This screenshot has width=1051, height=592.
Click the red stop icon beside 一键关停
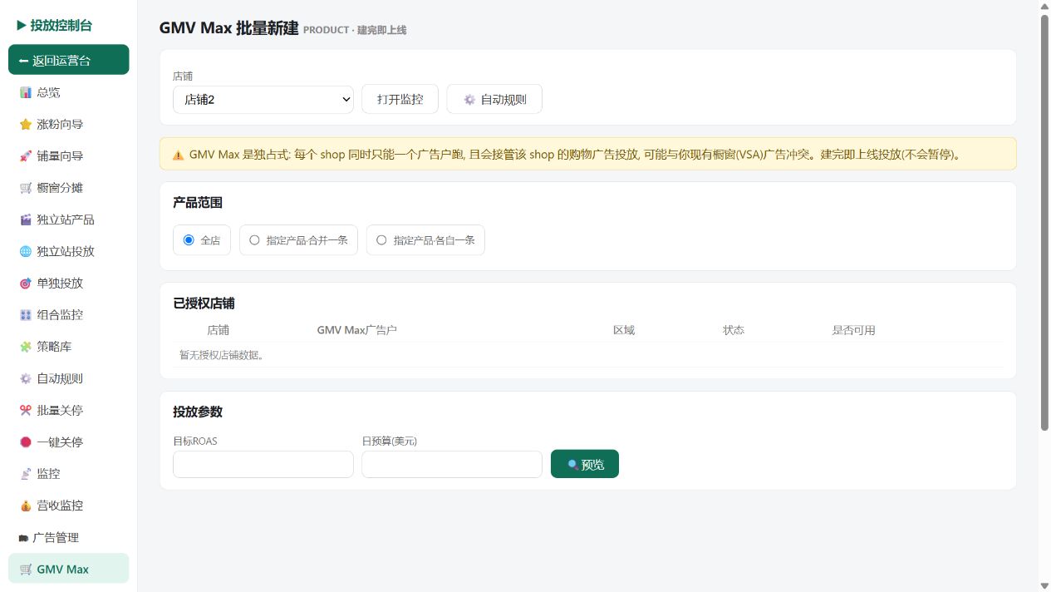(x=25, y=442)
